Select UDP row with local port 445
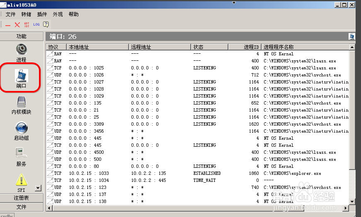Image resolution: width=361 pixels, height=217 pixels. [198, 138]
